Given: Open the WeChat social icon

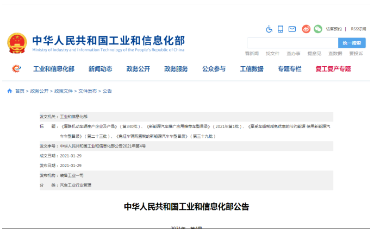Looking at the screenshot, I should [x=317, y=29].
